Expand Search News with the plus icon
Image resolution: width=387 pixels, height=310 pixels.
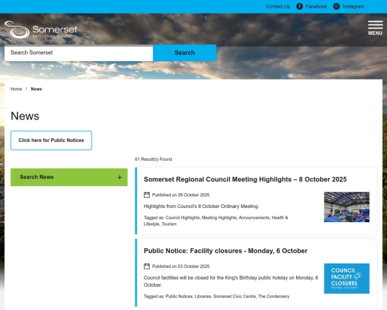click(x=119, y=177)
